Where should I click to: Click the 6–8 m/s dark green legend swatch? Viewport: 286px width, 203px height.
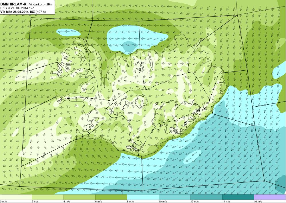coord(111,197)
